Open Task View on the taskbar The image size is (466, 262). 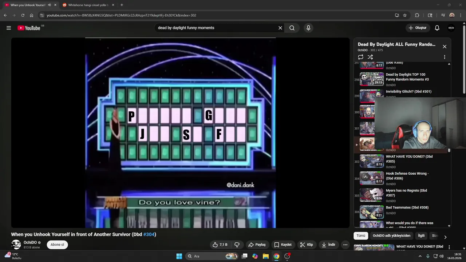click(245, 256)
